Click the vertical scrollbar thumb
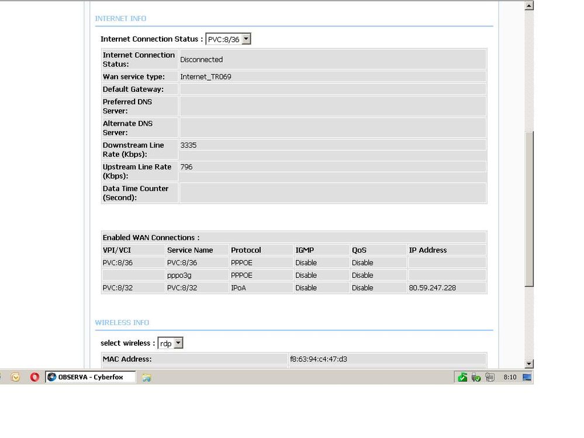 click(529, 208)
